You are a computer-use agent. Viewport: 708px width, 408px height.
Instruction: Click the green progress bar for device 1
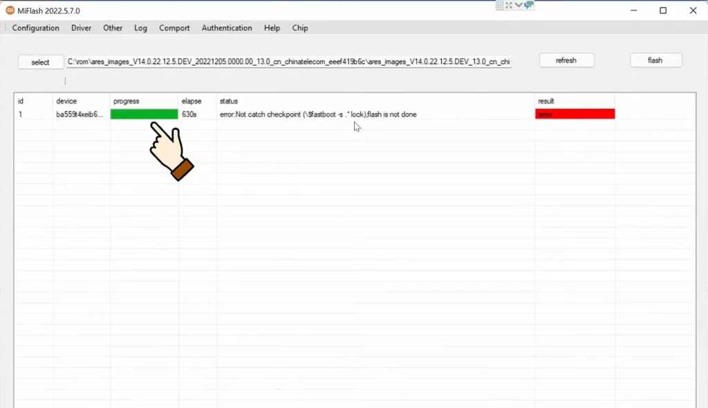[x=144, y=115]
